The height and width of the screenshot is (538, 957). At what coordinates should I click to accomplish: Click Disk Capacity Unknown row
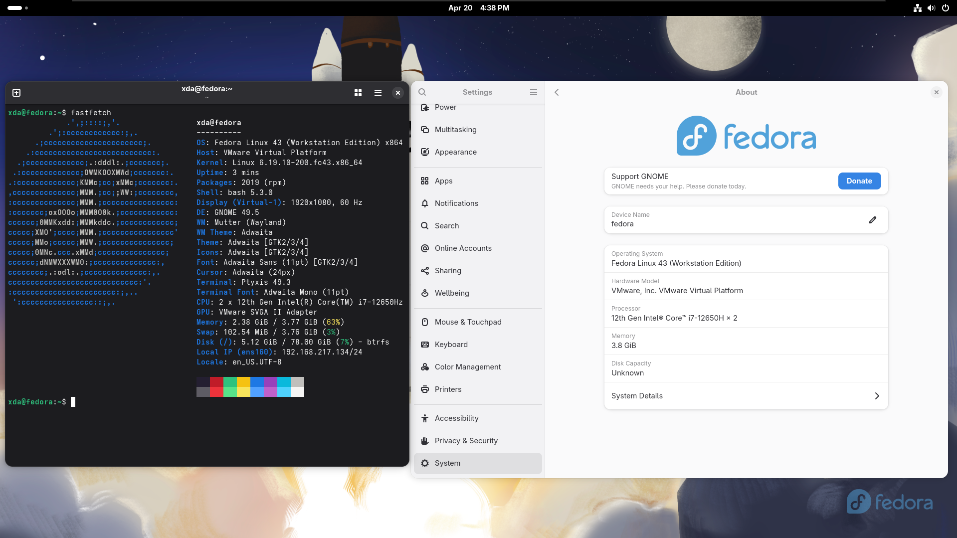point(746,368)
